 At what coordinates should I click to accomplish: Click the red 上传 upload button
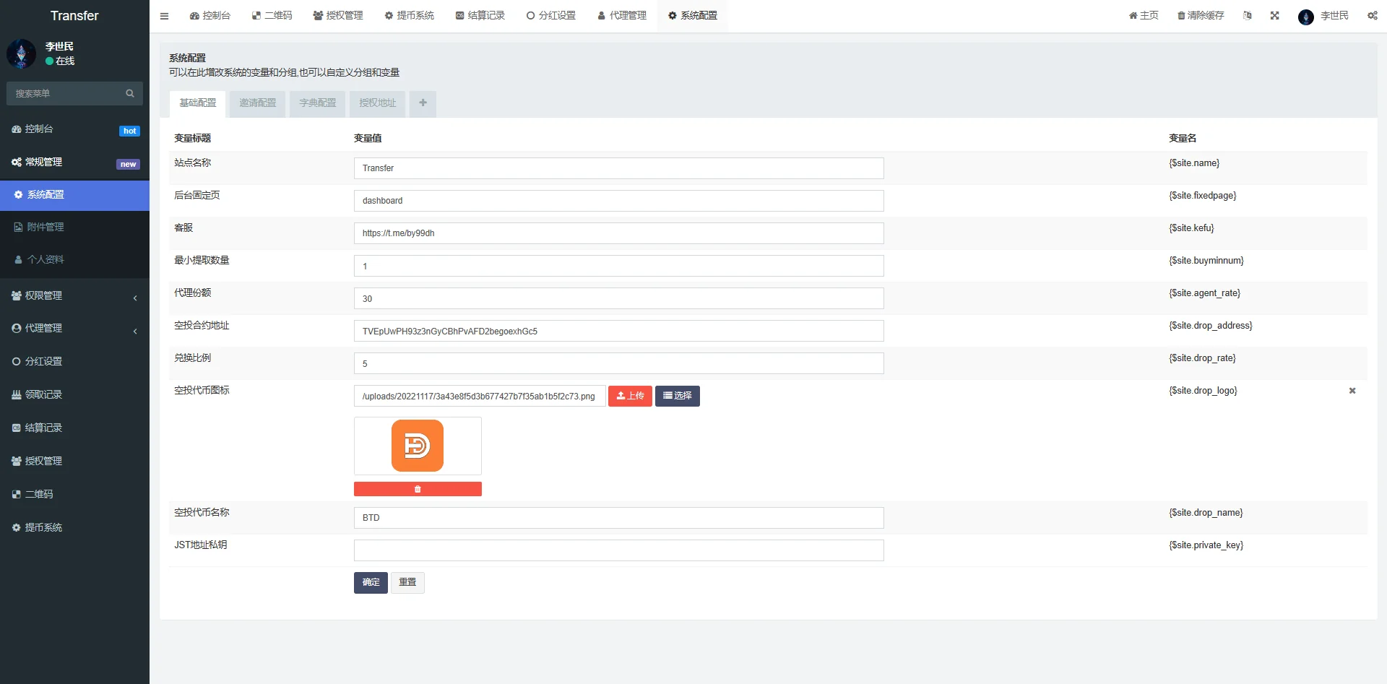tap(630, 396)
